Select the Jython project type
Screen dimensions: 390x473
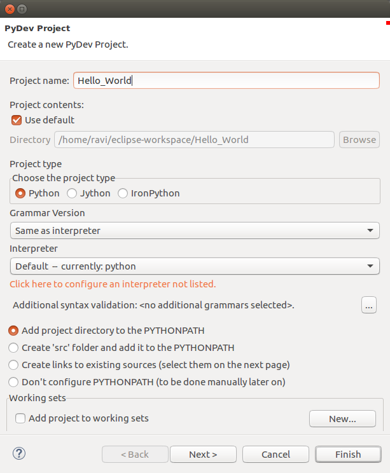click(73, 193)
